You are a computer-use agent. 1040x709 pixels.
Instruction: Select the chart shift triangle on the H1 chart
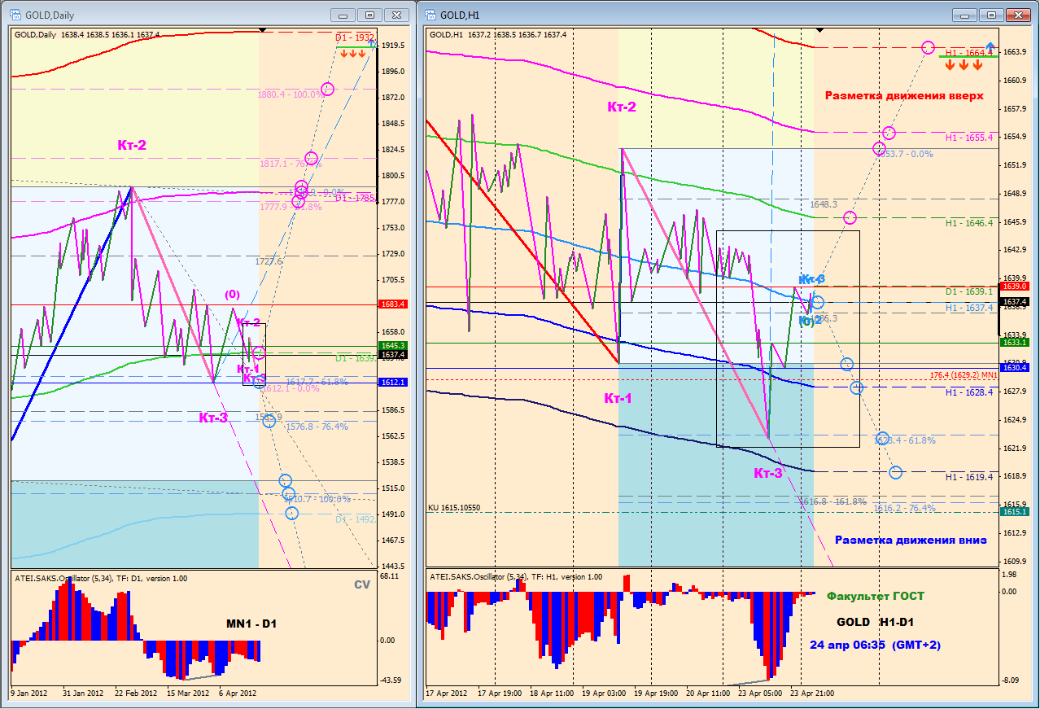tap(819, 29)
